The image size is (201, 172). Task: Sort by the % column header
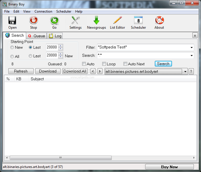(9, 79)
